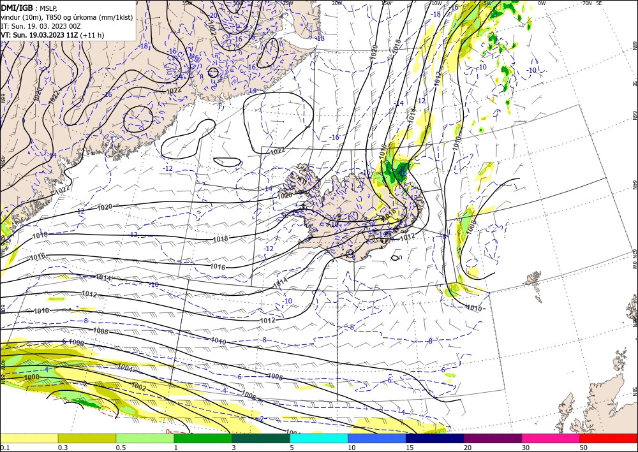The height and width of the screenshot is (452, 638).
Task: Select the navy 15 mm legend swatch
Action: click(435, 438)
